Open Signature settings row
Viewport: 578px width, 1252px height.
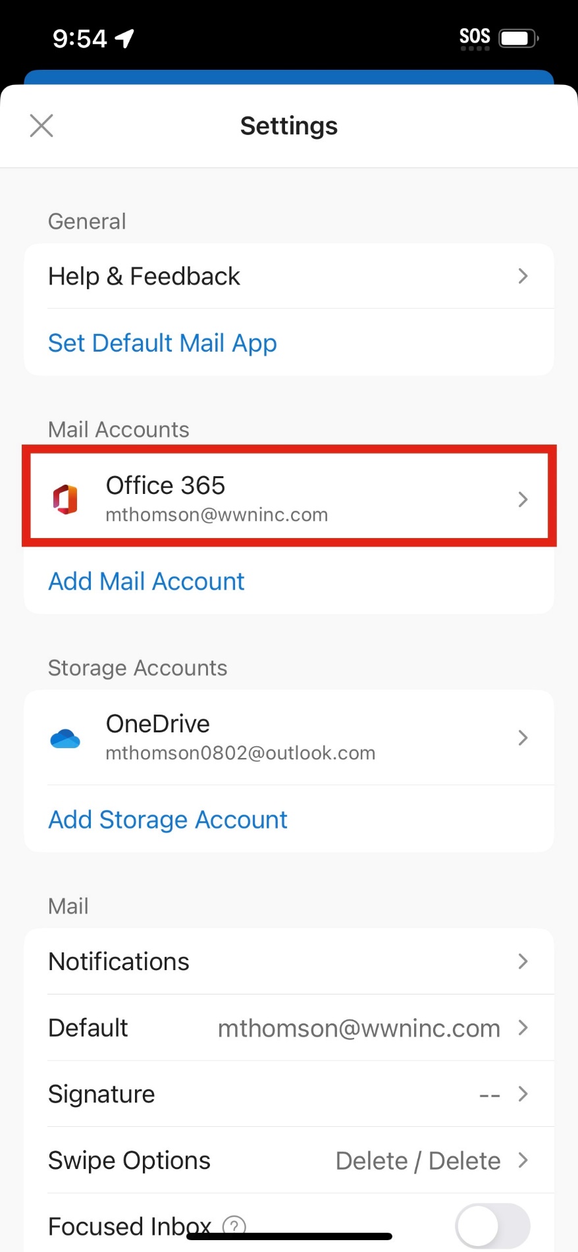pos(289,1094)
